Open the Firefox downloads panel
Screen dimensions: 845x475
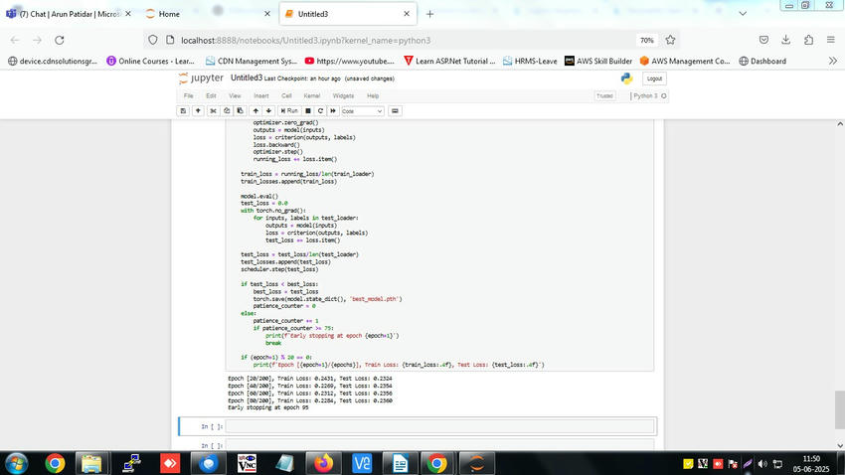(x=785, y=40)
